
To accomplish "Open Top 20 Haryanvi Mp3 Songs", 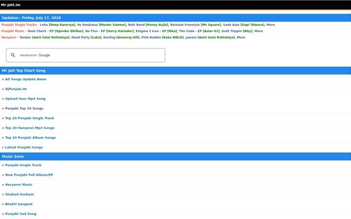I will click(30, 128).
